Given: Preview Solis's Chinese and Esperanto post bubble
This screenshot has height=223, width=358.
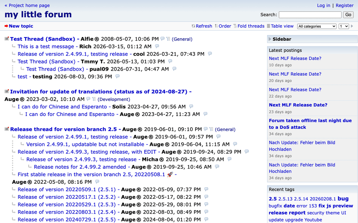Looking at the screenshot, I should click(x=191, y=106).
